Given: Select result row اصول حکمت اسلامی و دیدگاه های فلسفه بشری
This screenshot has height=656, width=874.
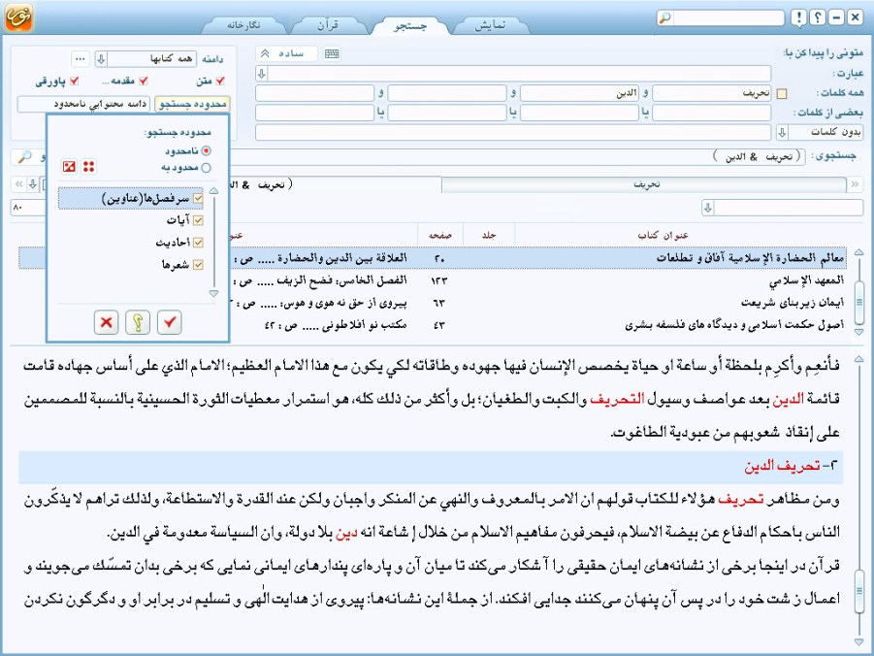Looking at the screenshot, I should [x=432, y=325].
